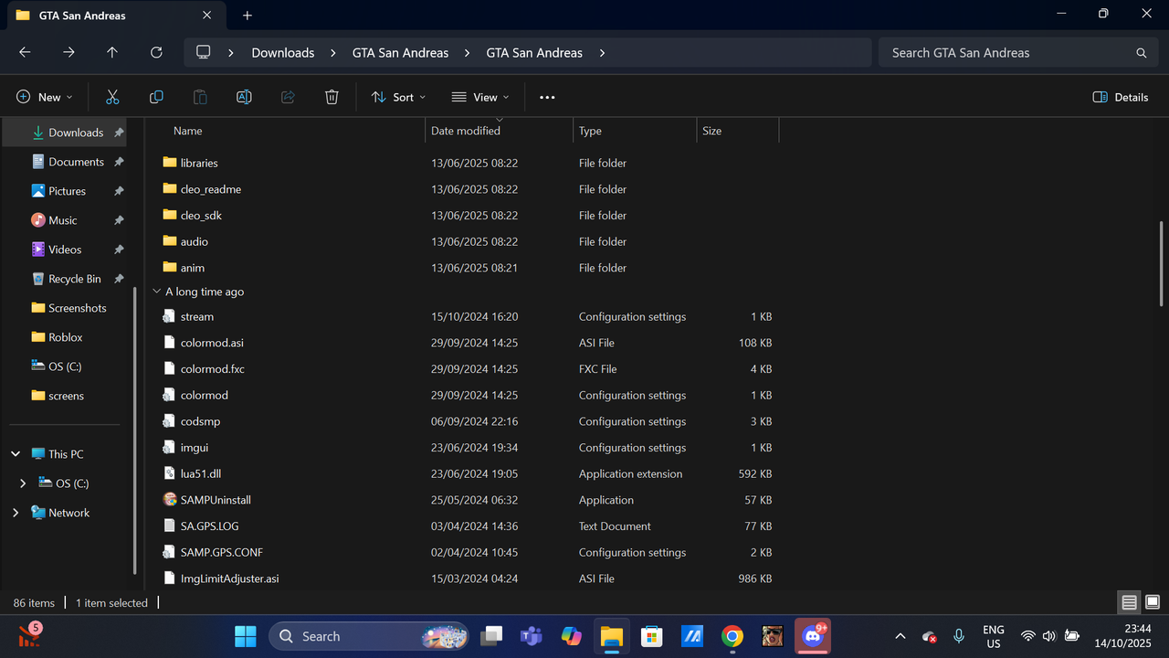This screenshot has width=1169, height=658.
Task: Click the This PC monitor icon in address bar
Action: coord(204,53)
